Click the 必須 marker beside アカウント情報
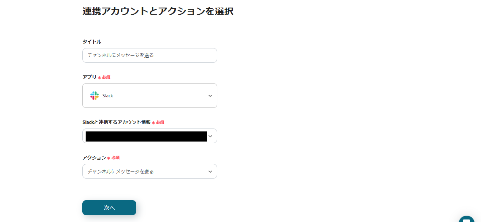The height and width of the screenshot is (222, 481). 160,122
